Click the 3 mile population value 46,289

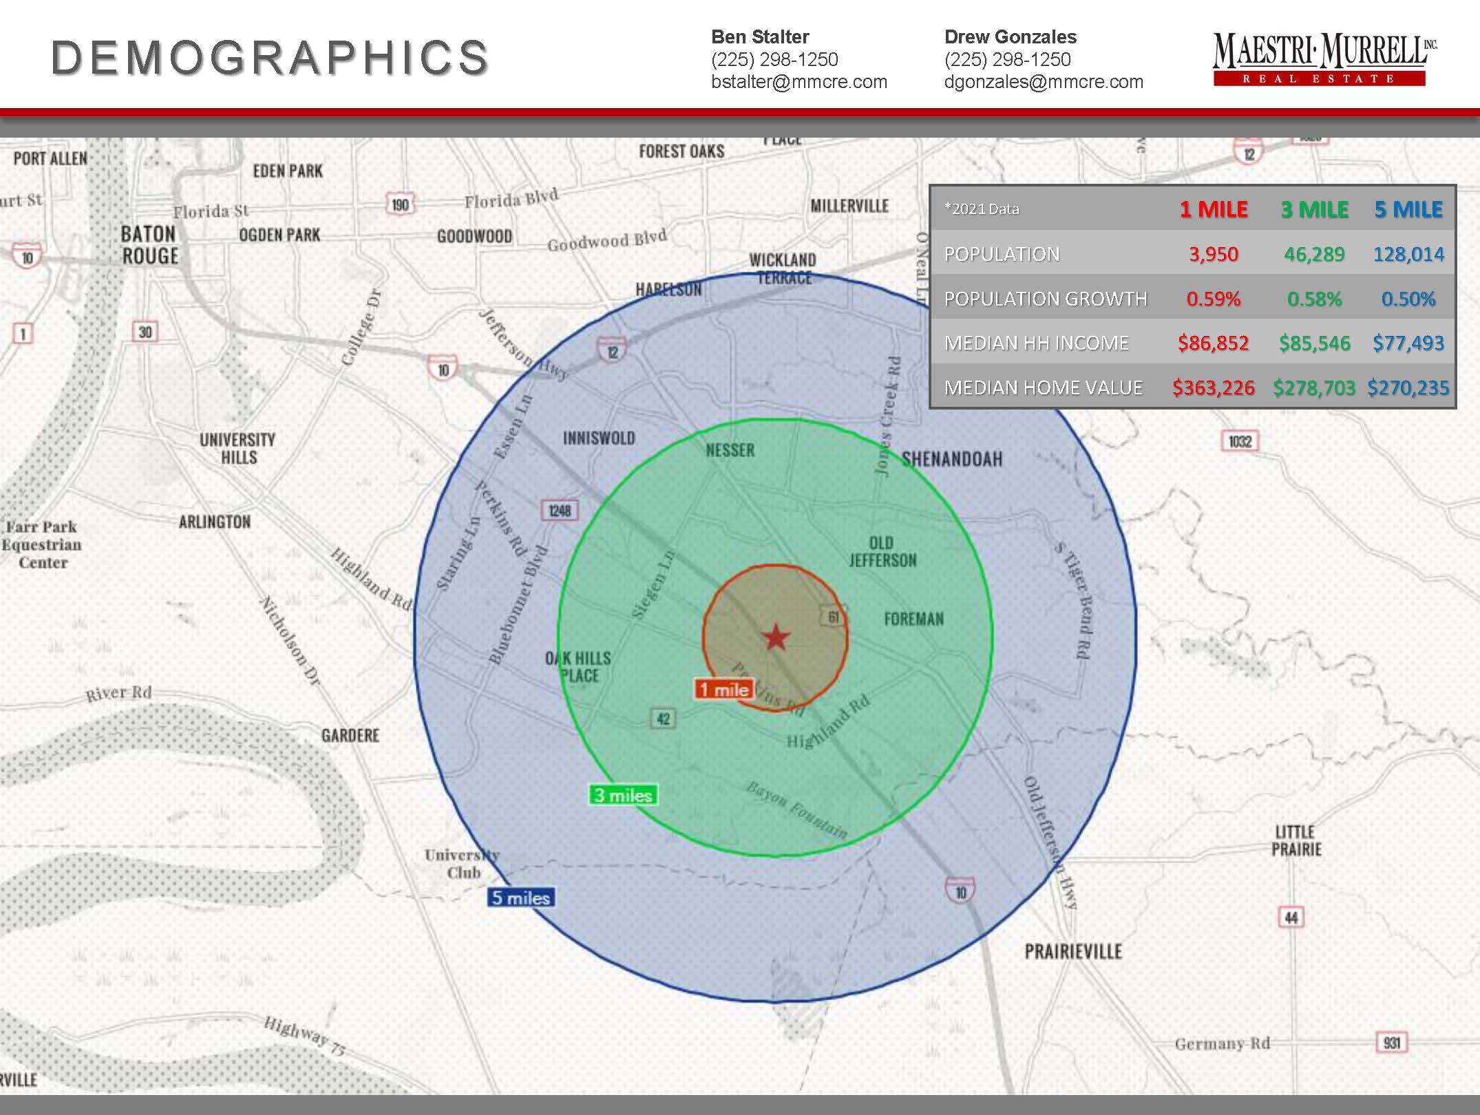click(1313, 254)
